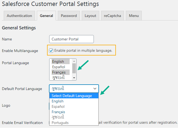Select English in Portal Language list
178x128 pixels.
click(60, 61)
